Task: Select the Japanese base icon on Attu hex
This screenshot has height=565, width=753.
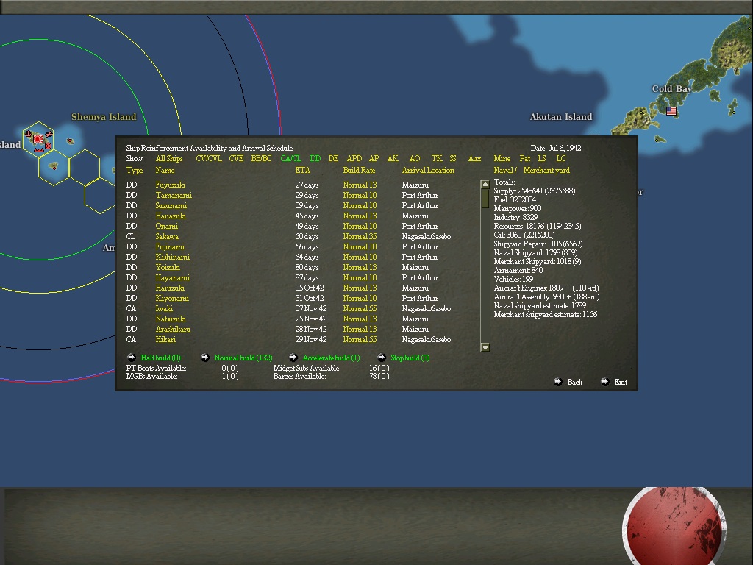Action: pyautogui.click(x=38, y=139)
